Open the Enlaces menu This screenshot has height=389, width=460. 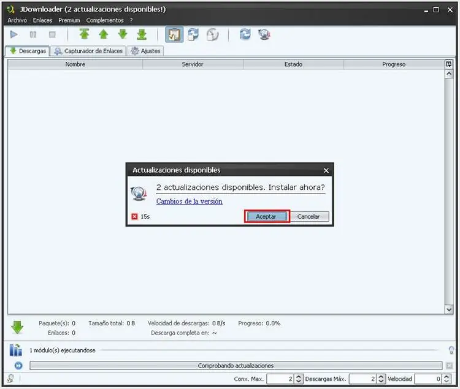click(42, 20)
